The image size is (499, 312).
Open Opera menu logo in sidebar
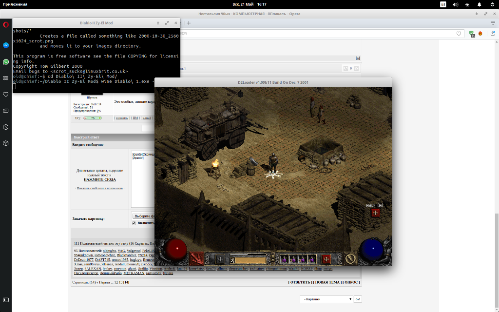tap(6, 24)
